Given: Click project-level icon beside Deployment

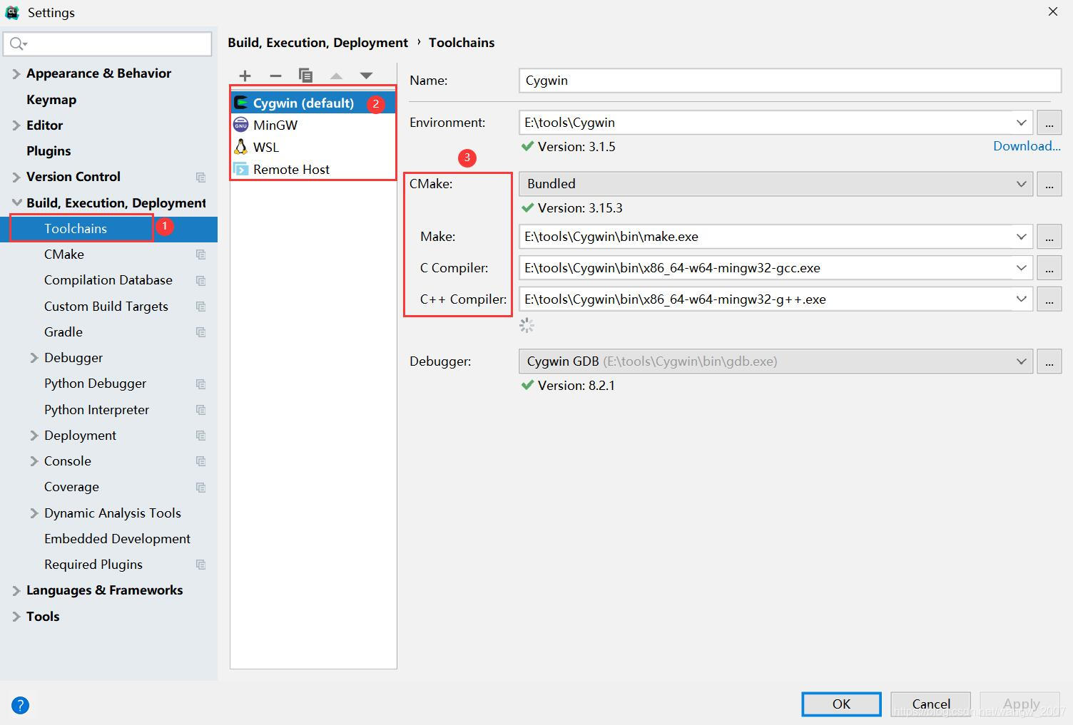Looking at the screenshot, I should coord(201,436).
